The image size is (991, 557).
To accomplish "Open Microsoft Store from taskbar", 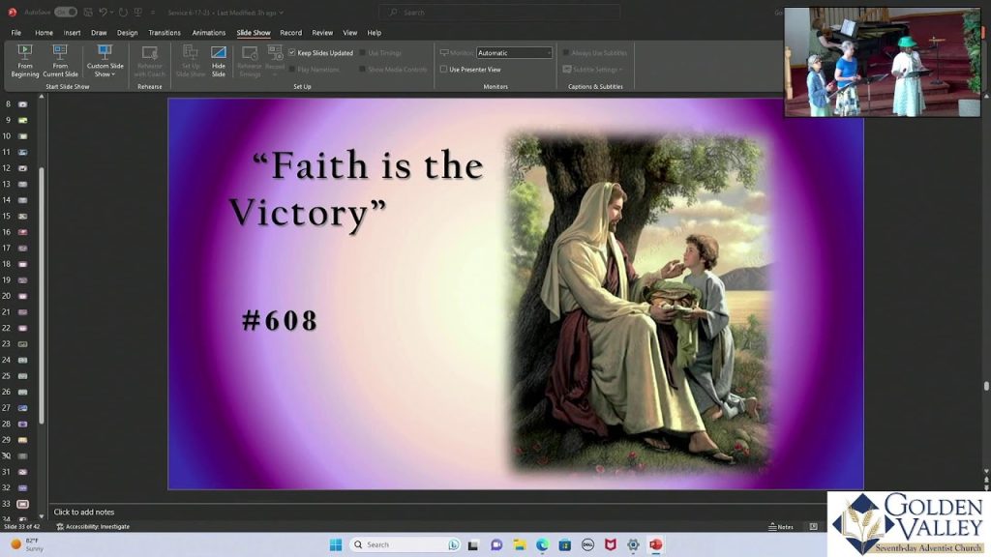I will click(x=565, y=544).
